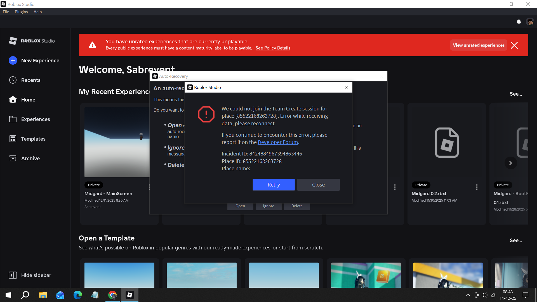Open options menu for Midgard 0.2.rbxl
This screenshot has height=302, width=537.
click(x=477, y=187)
